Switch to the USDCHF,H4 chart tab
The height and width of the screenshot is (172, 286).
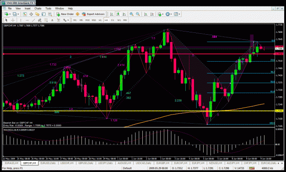coord(67,163)
